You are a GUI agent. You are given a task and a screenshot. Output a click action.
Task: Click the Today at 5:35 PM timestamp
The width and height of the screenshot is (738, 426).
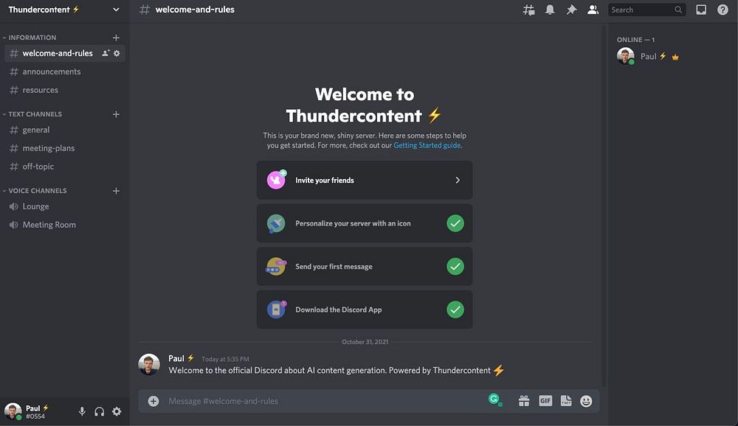225,359
